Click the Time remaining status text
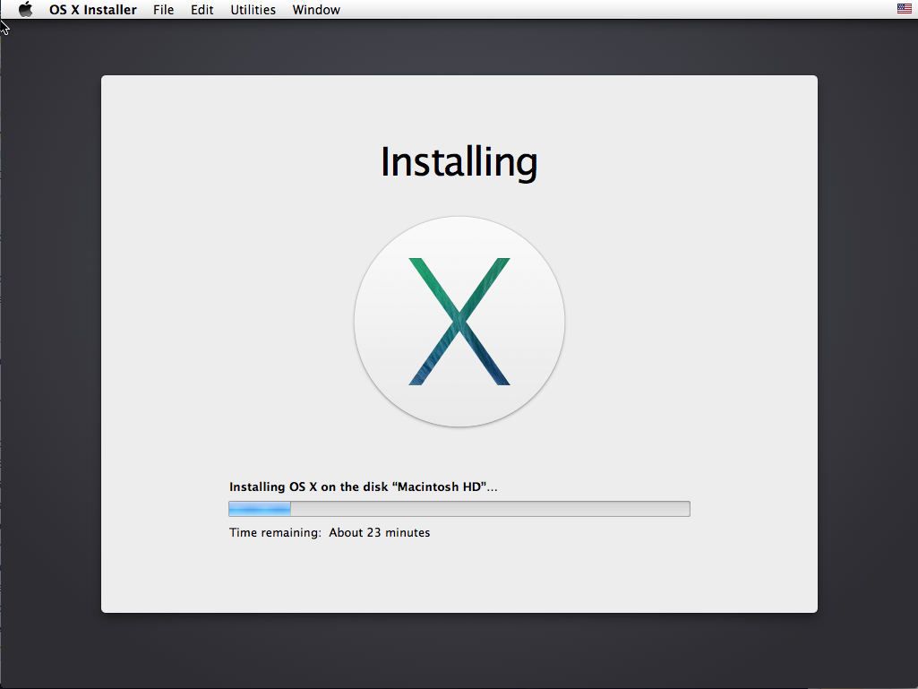918x689 pixels. (330, 532)
